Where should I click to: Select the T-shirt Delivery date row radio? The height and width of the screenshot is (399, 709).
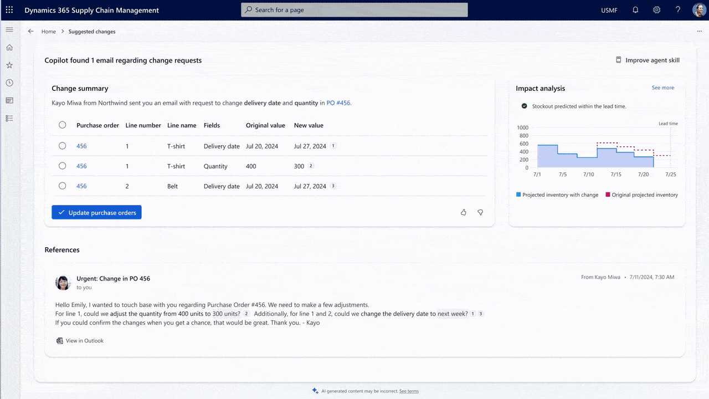63,146
